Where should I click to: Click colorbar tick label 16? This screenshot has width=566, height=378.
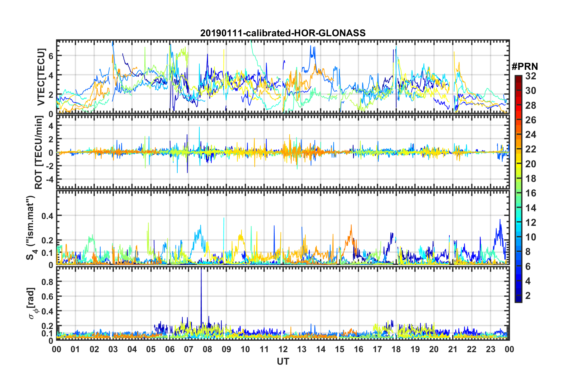(x=531, y=193)
